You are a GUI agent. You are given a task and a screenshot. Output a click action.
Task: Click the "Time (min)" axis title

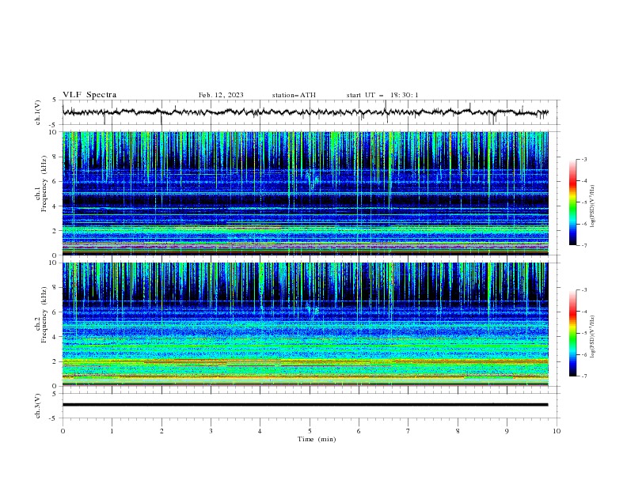click(317, 439)
